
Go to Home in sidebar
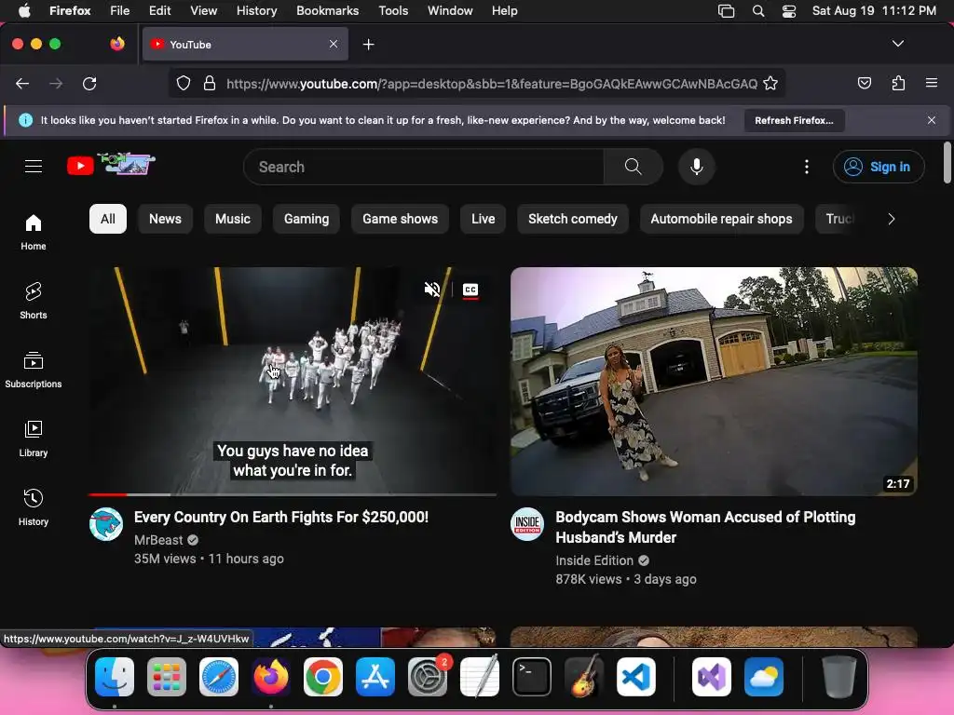tap(34, 232)
